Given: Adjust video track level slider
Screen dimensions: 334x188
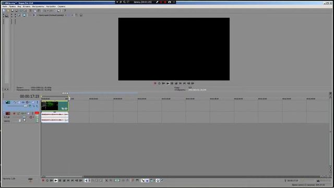Looking at the screenshot, I should point(26,106).
